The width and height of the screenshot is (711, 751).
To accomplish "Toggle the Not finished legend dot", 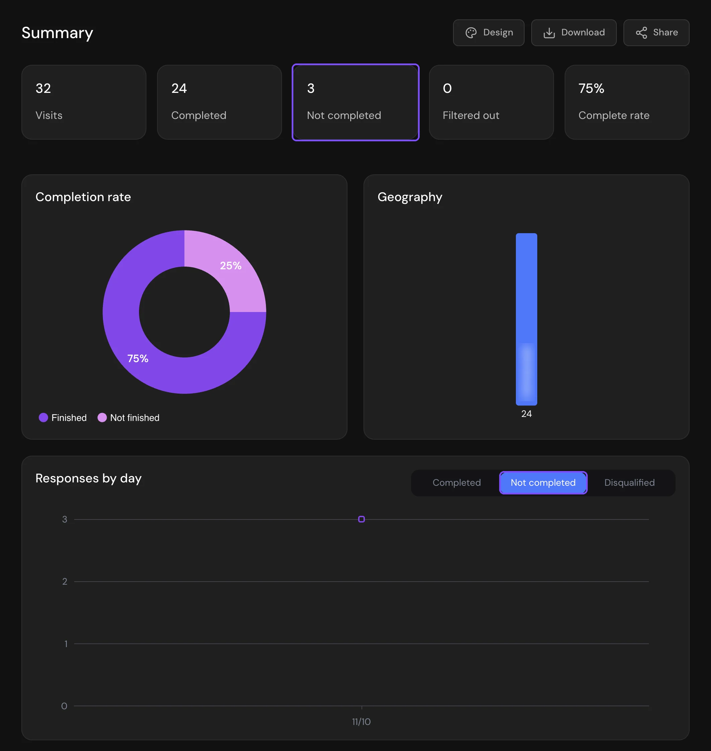I will [102, 418].
